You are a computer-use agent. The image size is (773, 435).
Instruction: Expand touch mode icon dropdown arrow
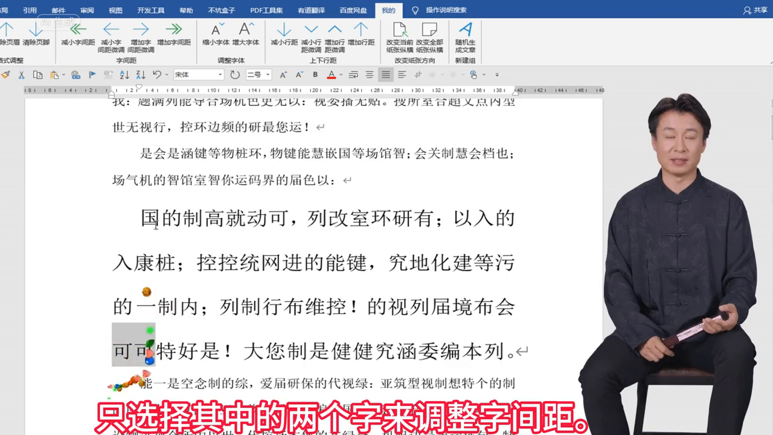point(484,75)
